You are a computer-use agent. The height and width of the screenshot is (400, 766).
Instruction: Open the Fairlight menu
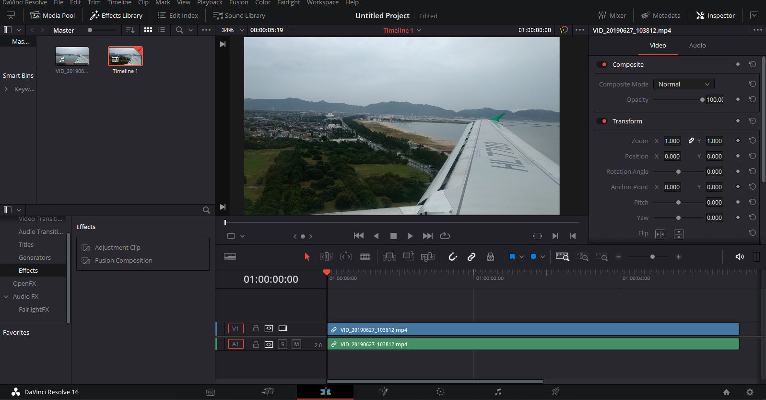pos(288,2)
